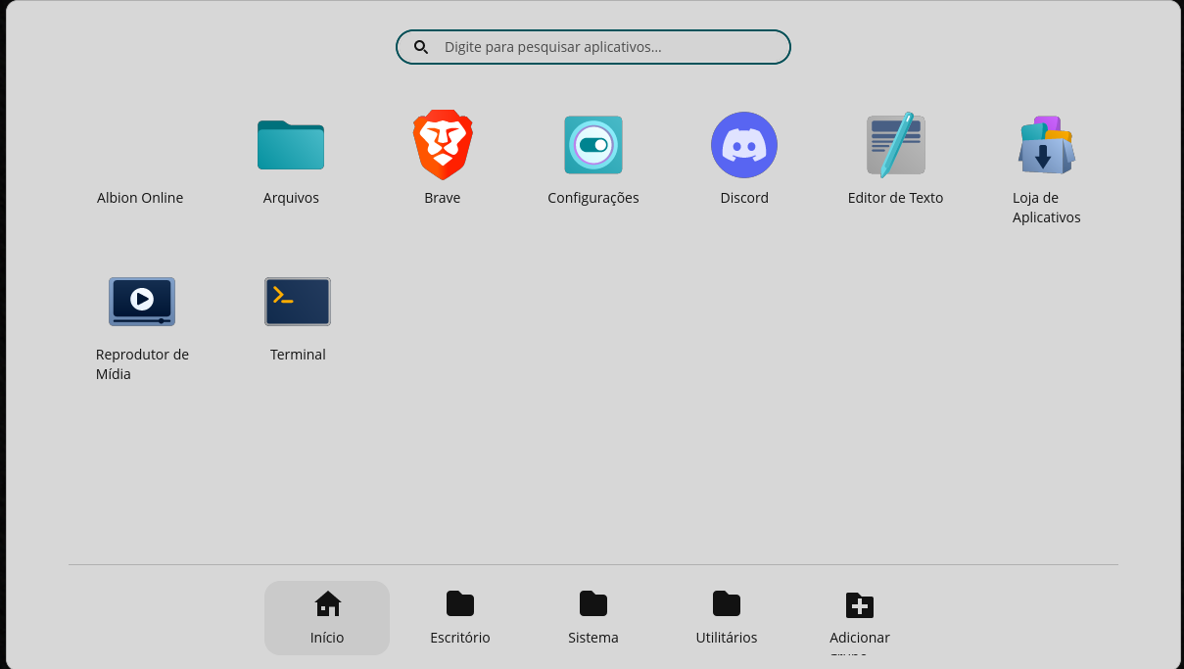This screenshot has width=1184, height=669.
Task: Switch to the Escritório group
Action: coord(460,618)
